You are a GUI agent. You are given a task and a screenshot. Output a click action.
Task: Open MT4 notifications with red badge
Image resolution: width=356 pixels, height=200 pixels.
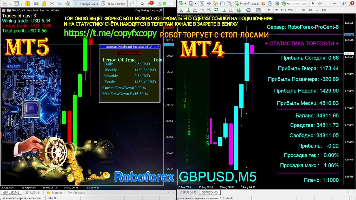[x=352, y=3]
